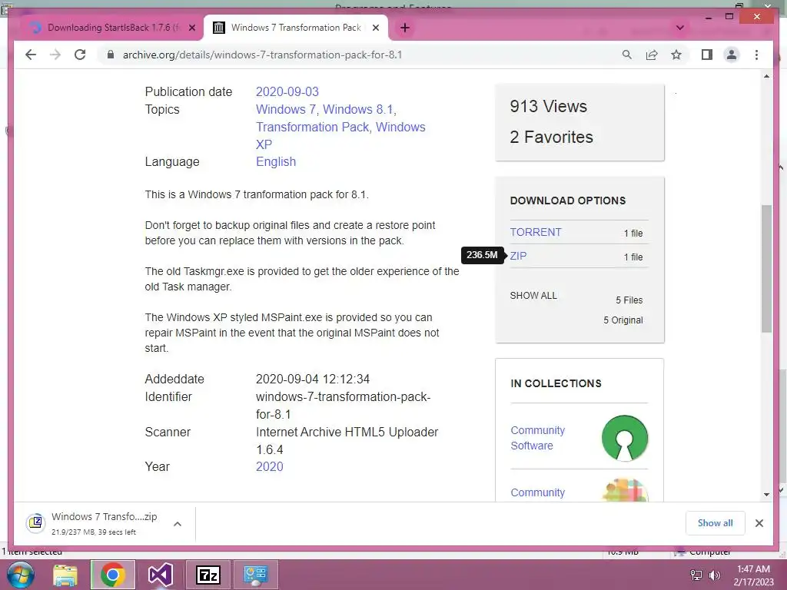Close the Windows 7 Transformation Pack tab
The image size is (787, 590).
pyautogui.click(x=375, y=28)
